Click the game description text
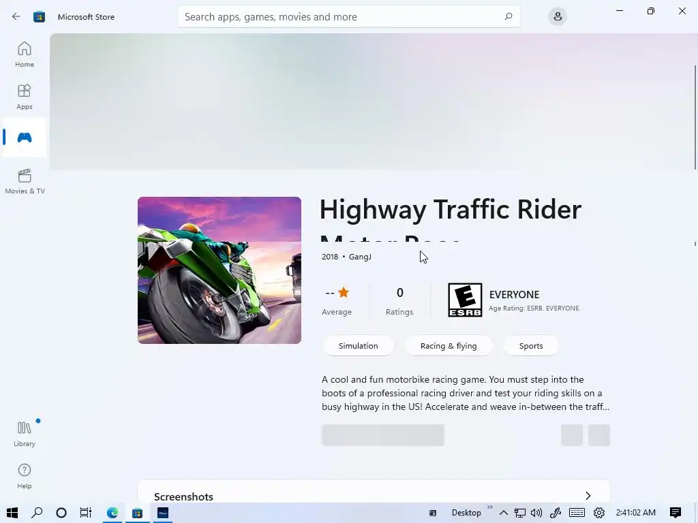Image resolution: width=698 pixels, height=523 pixels. [x=465, y=393]
